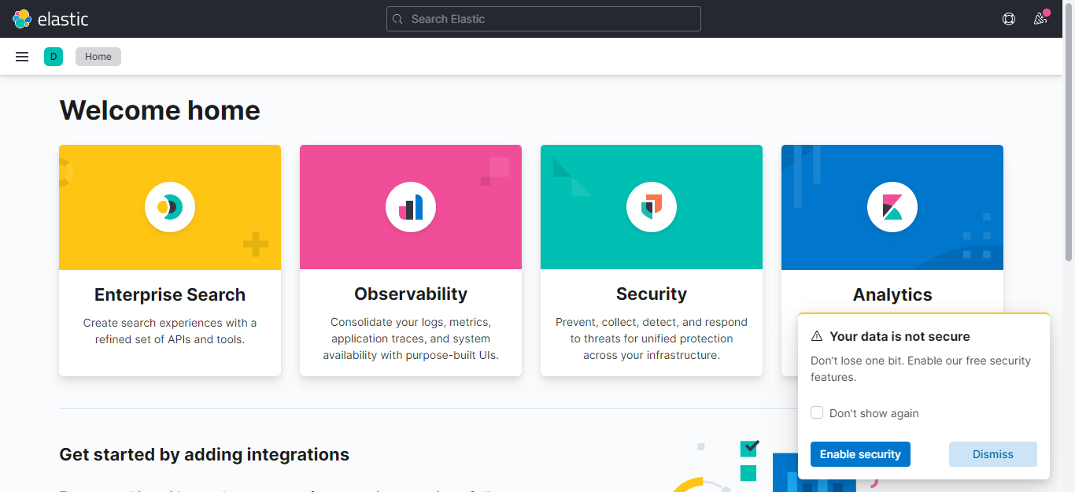Click the Analytics blue banner

point(892,207)
